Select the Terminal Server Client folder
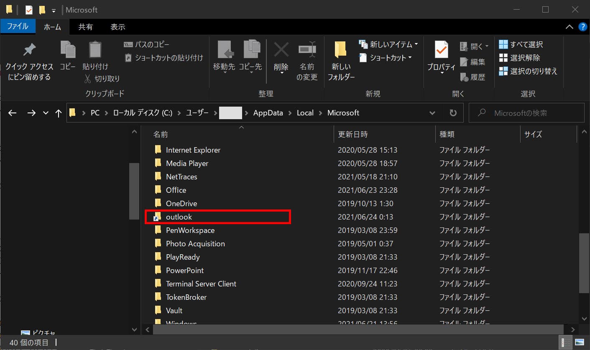This screenshot has width=590, height=350. tap(201, 284)
